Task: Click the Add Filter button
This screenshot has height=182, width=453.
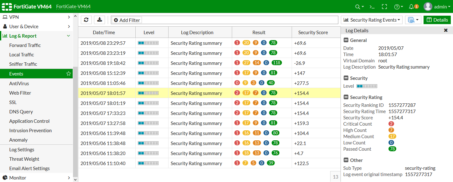Action: click(127, 20)
